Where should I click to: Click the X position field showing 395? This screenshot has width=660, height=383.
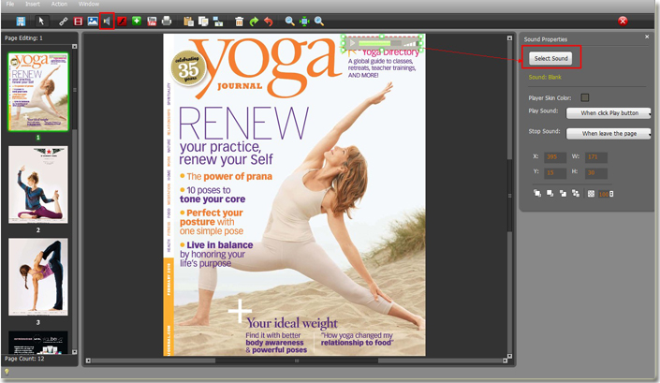coord(555,157)
